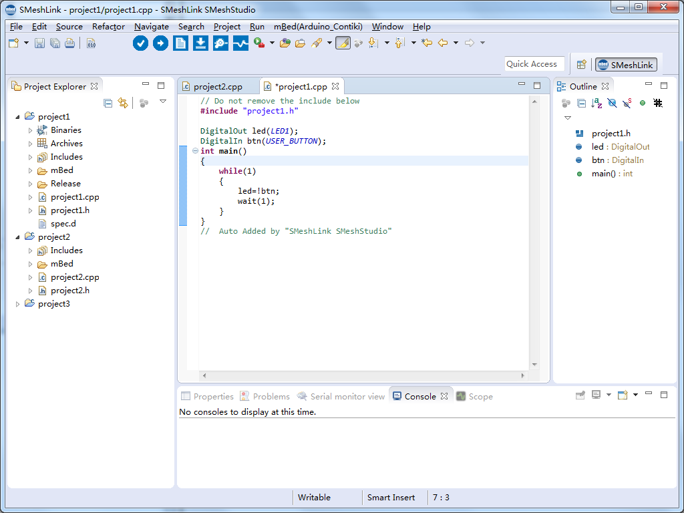Expand the Release folder node
The width and height of the screenshot is (684, 513).
30,184
